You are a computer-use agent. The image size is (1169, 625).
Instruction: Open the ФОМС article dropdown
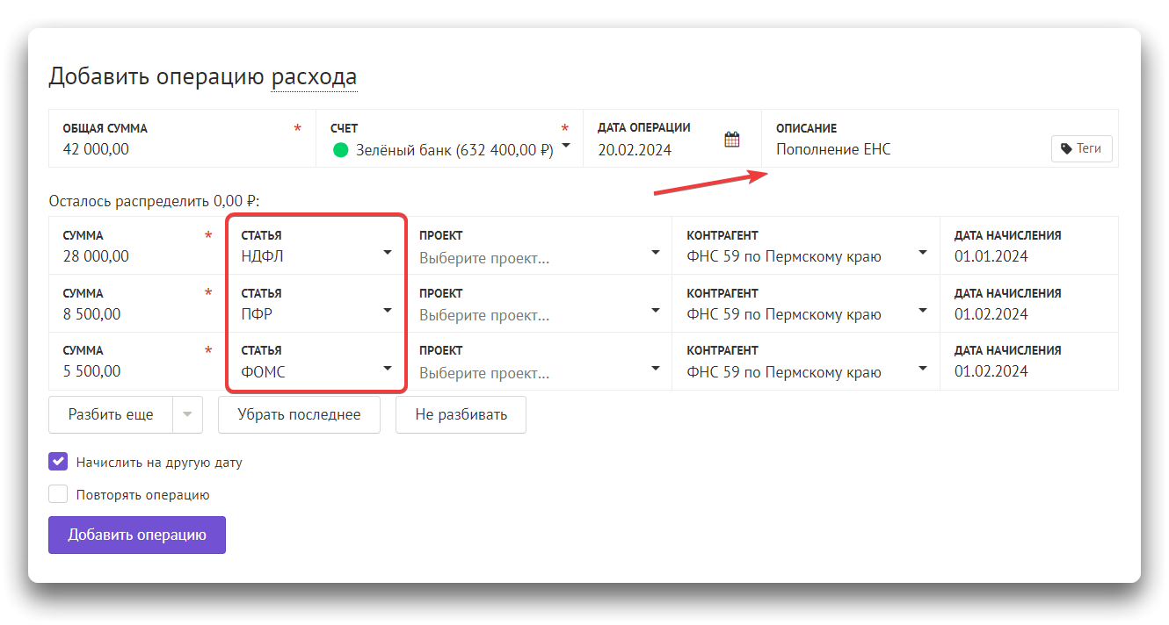(x=388, y=368)
